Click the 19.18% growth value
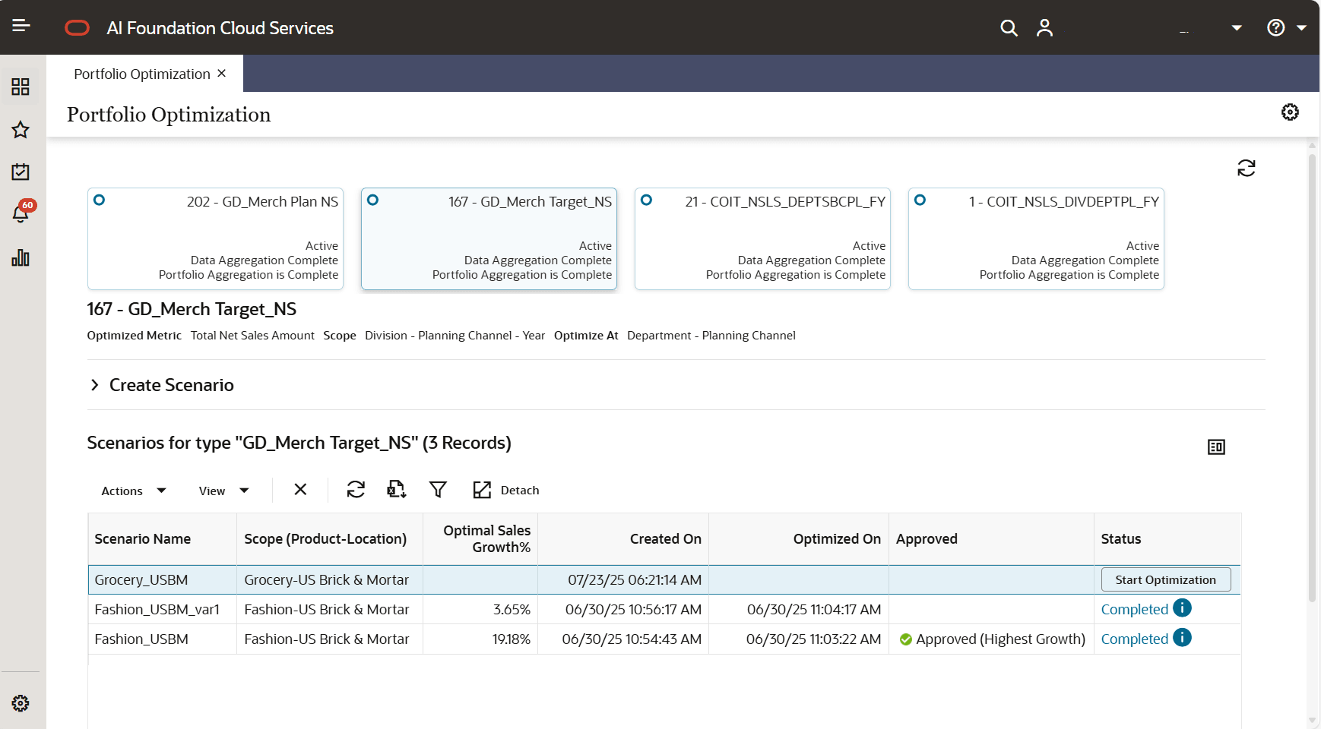Image resolution: width=1321 pixels, height=729 pixels. tap(511, 639)
